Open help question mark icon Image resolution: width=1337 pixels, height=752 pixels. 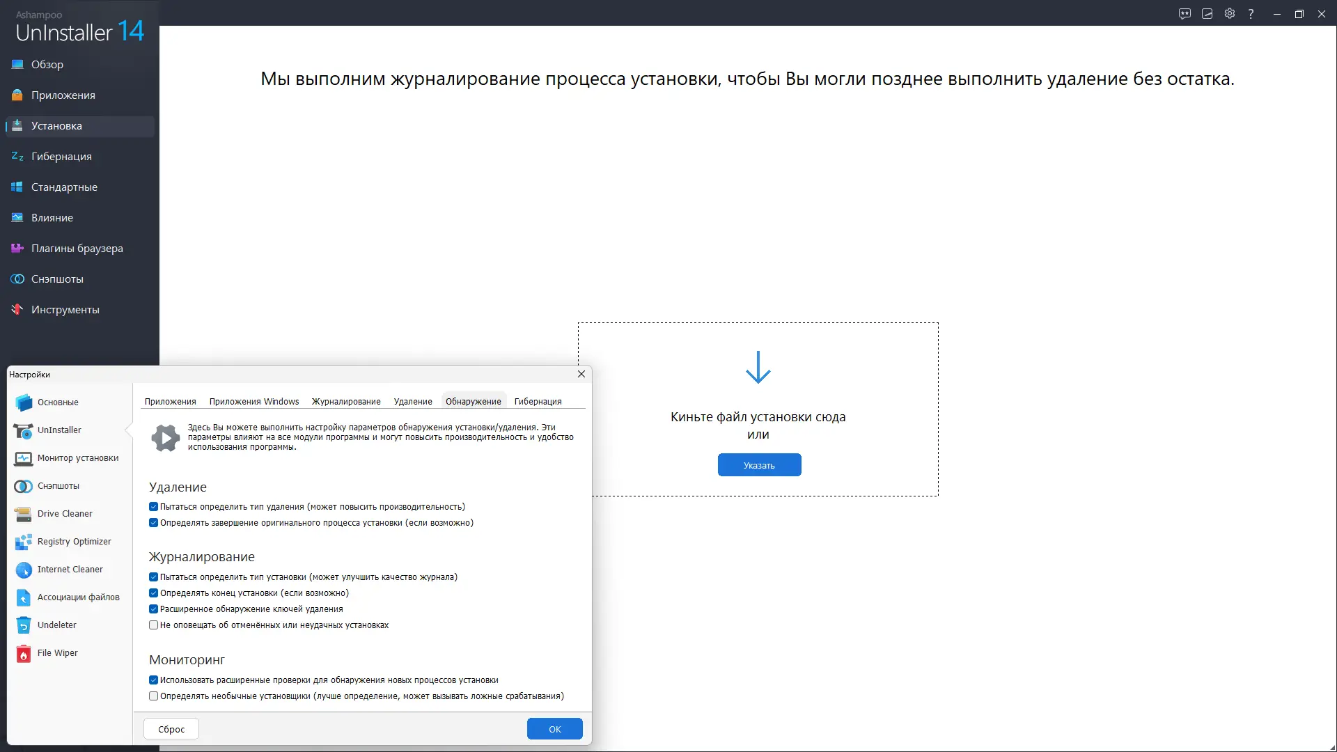1251,14
